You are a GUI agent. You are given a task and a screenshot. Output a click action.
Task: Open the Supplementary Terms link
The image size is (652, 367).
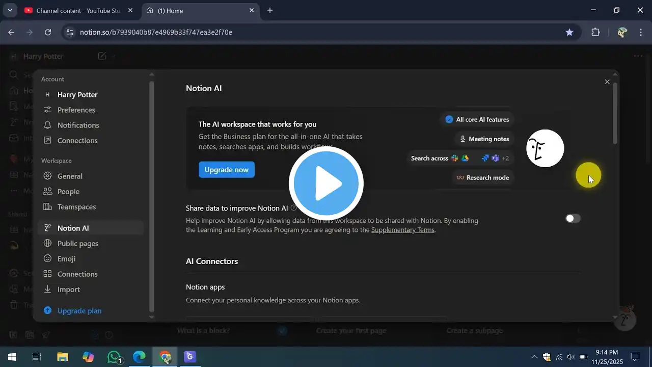pos(402,230)
